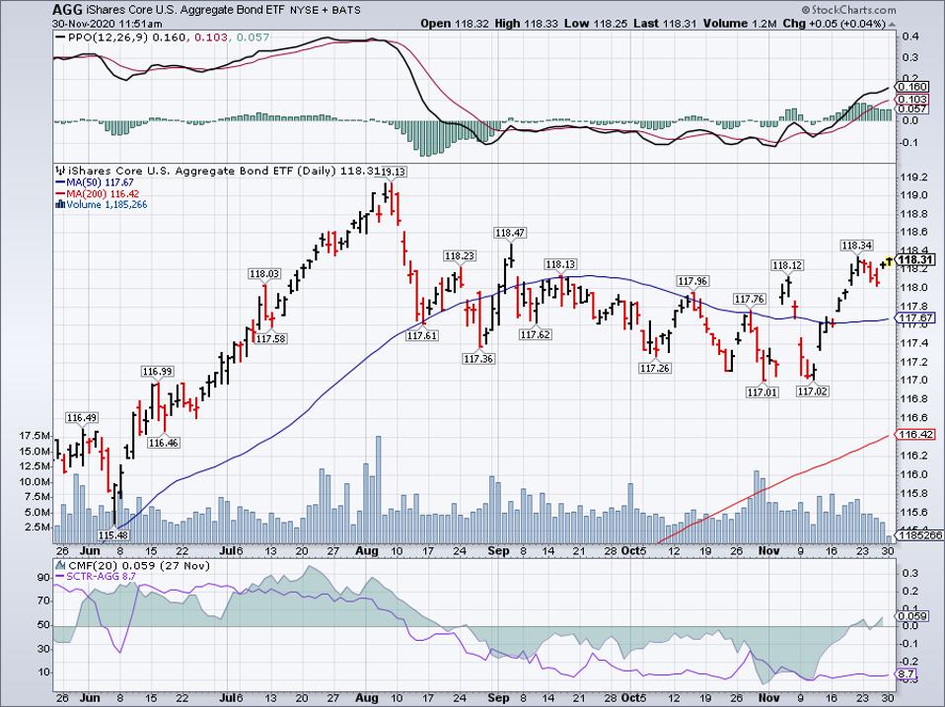Click the blue MA(50) legend line marker

click(59, 182)
